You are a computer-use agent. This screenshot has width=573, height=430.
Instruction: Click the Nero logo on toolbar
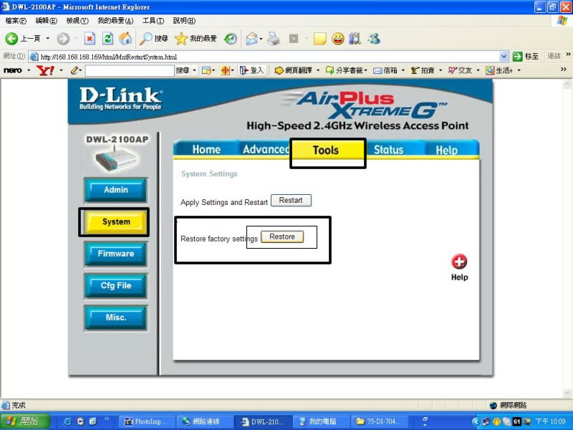click(13, 70)
